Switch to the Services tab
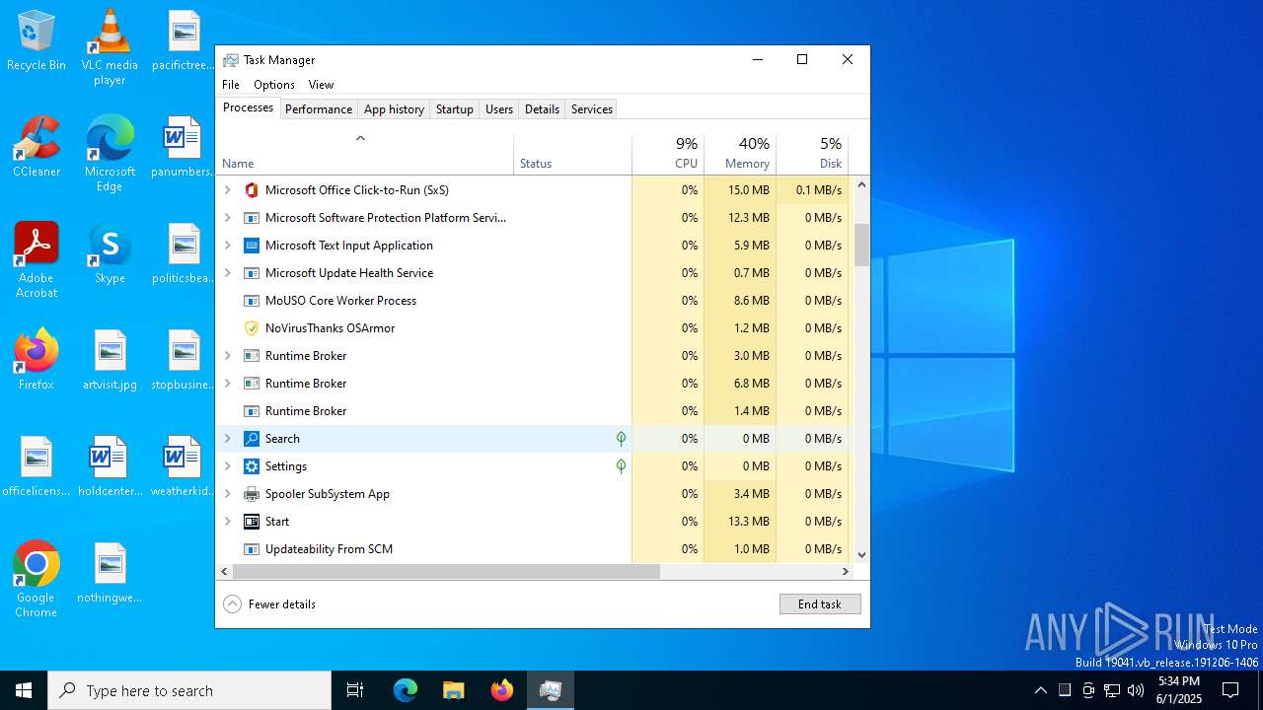The height and width of the screenshot is (710, 1263). click(x=592, y=109)
